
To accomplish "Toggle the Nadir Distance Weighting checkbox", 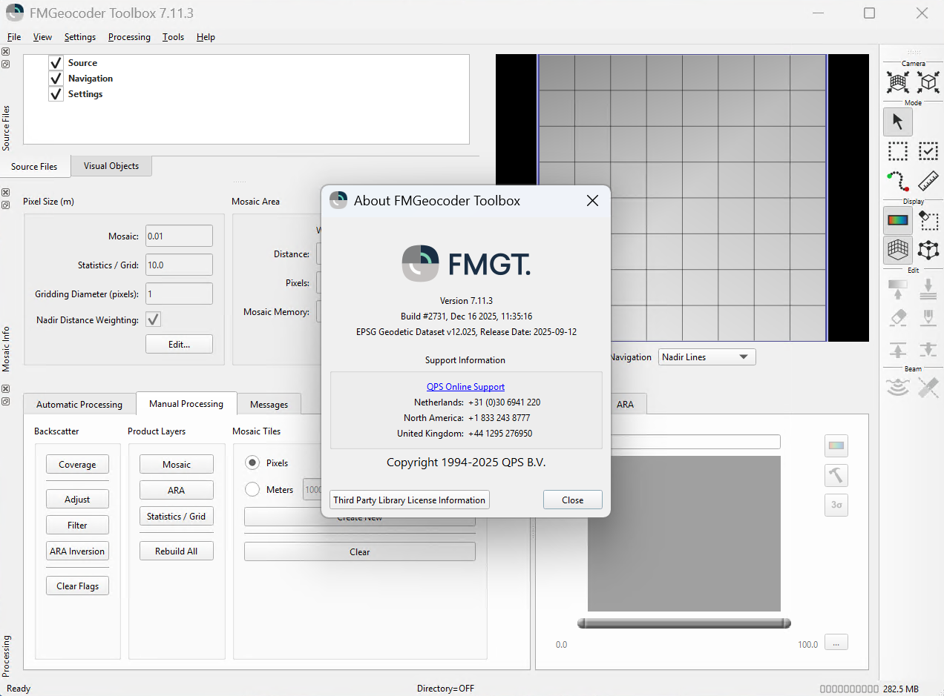I will pos(153,319).
